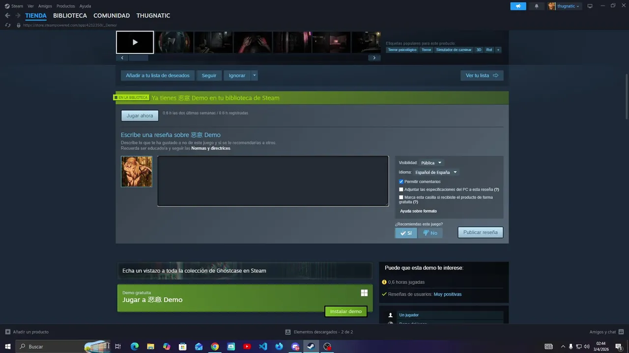Switch to the TIENDA tab
The image size is (629, 353).
pyautogui.click(x=36, y=16)
